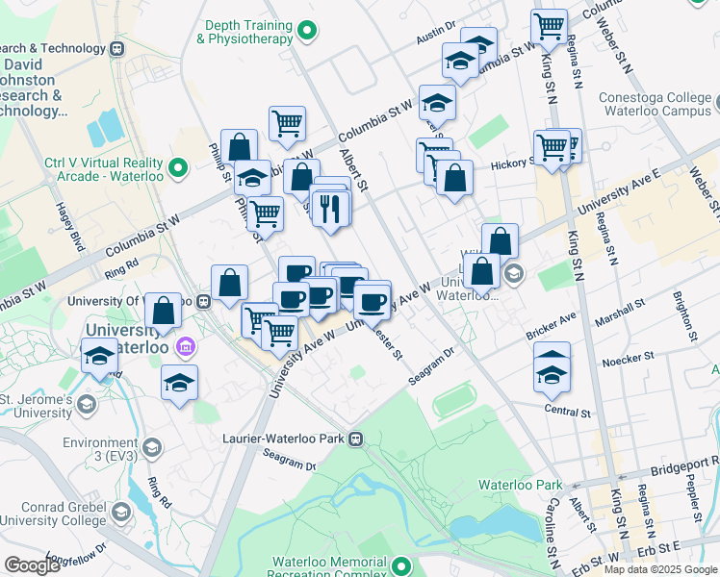Select shopping cart marker at Hickory St and King St N

coord(552,149)
